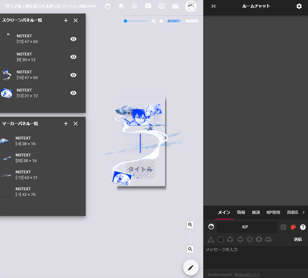Screen dimensions: 308x278
Task: Unmute the BGM volume speaker icon
Action: pyautogui.click(x=154, y=21)
